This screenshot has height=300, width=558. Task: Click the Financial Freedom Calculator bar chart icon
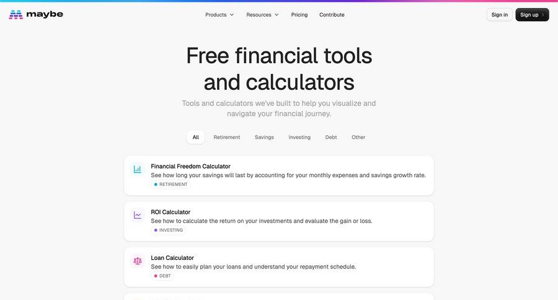[138, 169]
